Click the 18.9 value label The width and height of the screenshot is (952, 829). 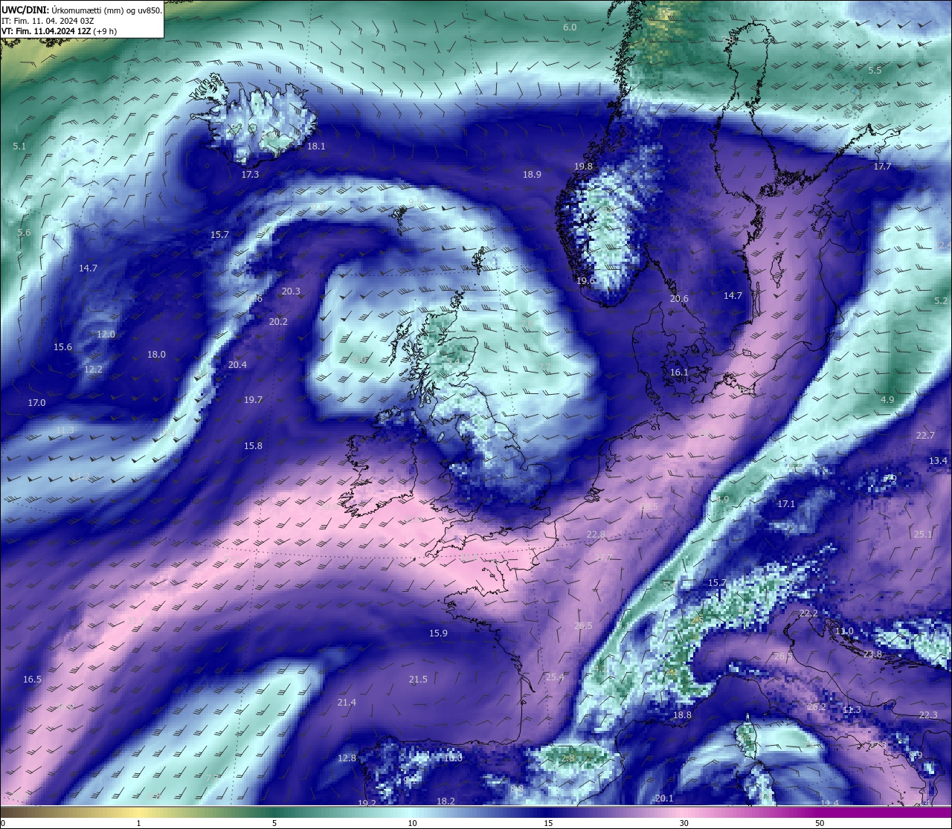pyautogui.click(x=532, y=175)
